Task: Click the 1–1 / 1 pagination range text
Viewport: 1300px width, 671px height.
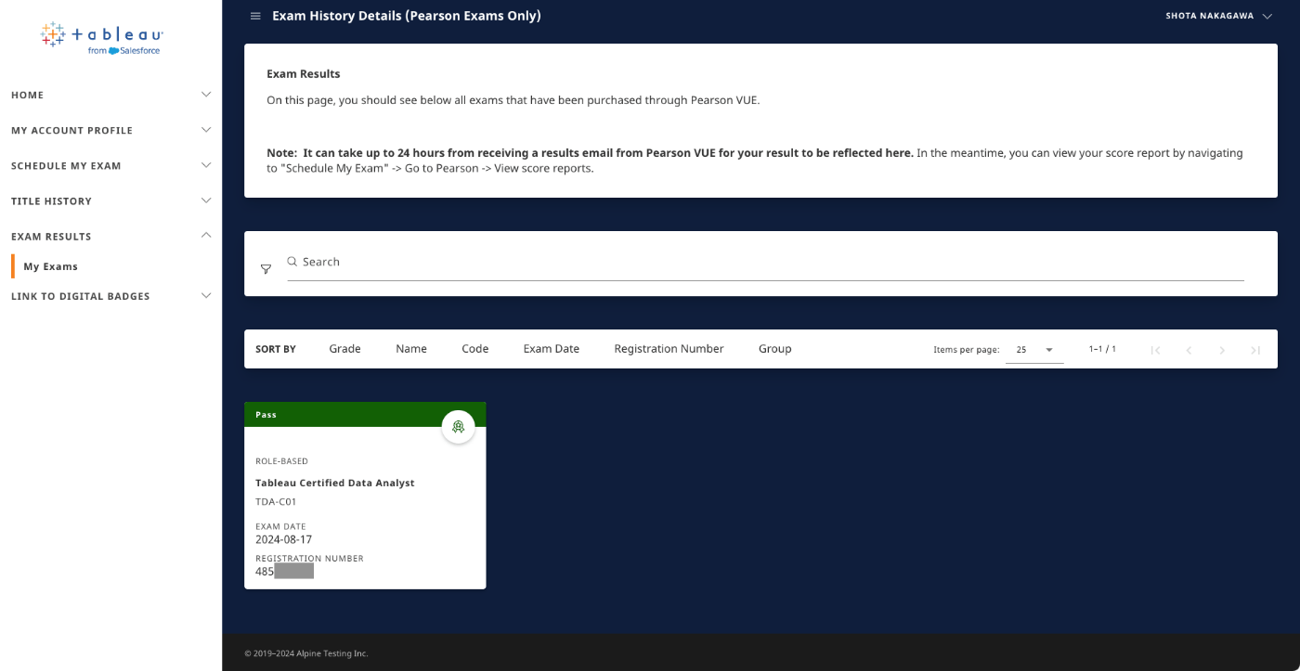Action: tap(1102, 350)
